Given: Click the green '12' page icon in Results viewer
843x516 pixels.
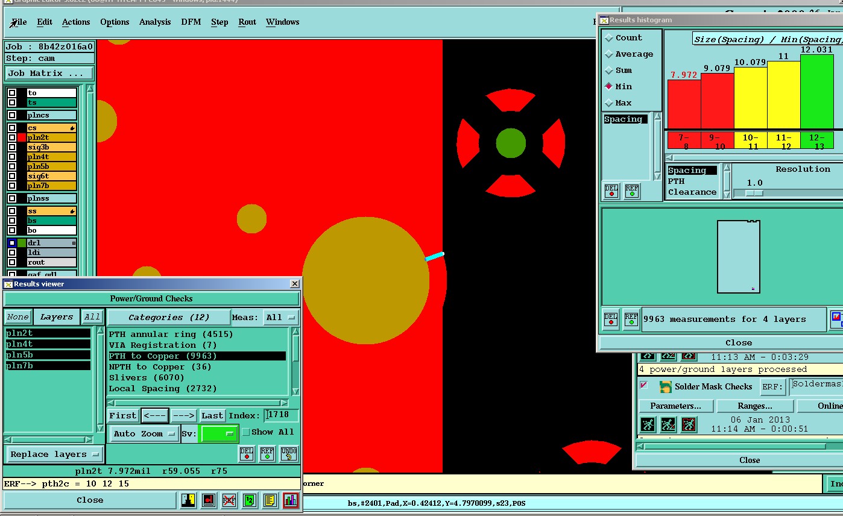Looking at the screenshot, I should click(249, 500).
